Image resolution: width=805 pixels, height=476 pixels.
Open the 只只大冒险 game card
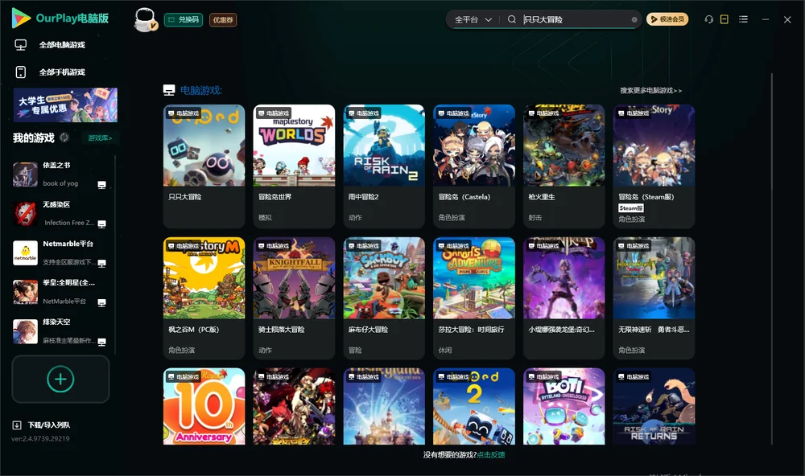[x=204, y=166]
